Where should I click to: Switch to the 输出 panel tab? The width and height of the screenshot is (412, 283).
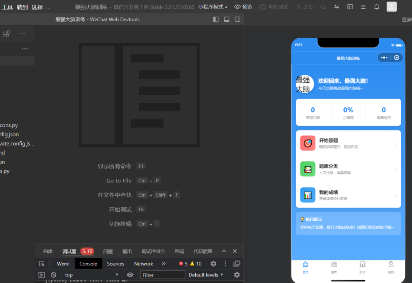[127, 251]
